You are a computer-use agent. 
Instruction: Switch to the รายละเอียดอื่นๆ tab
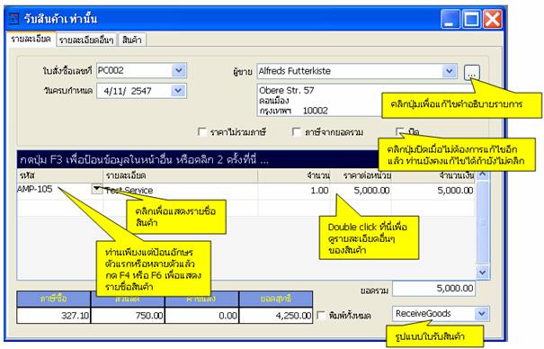coord(86,40)
